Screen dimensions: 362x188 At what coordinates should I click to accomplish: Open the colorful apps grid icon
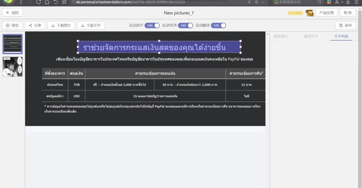(x=329, y=2)
